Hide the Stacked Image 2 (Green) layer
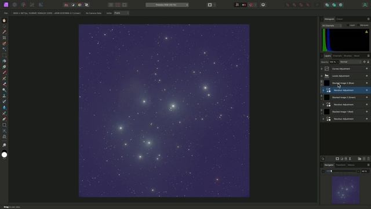 (x=367, y=97)
